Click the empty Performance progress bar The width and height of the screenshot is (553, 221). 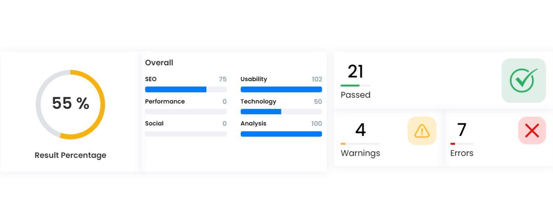[186, 112]
